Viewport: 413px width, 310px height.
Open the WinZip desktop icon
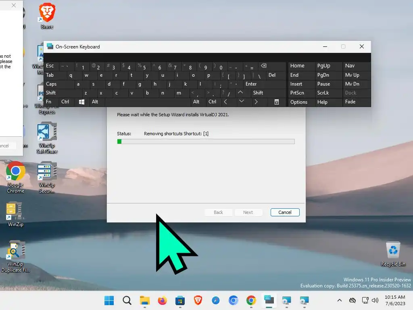point(16,214)
